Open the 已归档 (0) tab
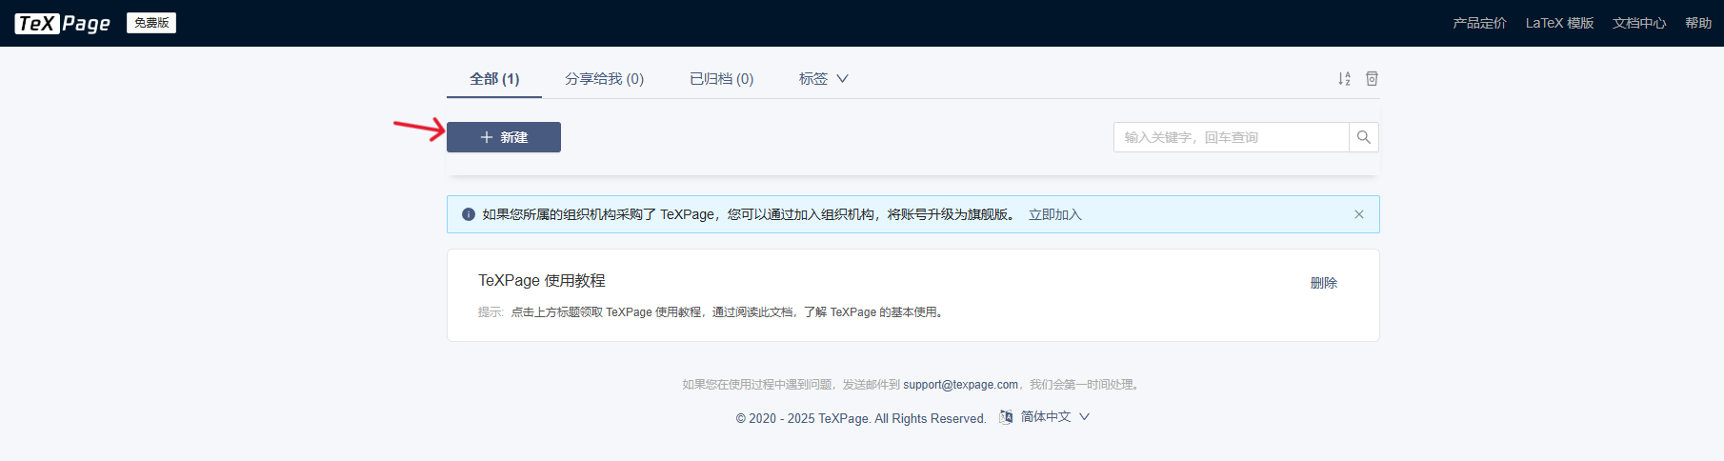This screenshot has width=1724, height=461. [721, 79]
